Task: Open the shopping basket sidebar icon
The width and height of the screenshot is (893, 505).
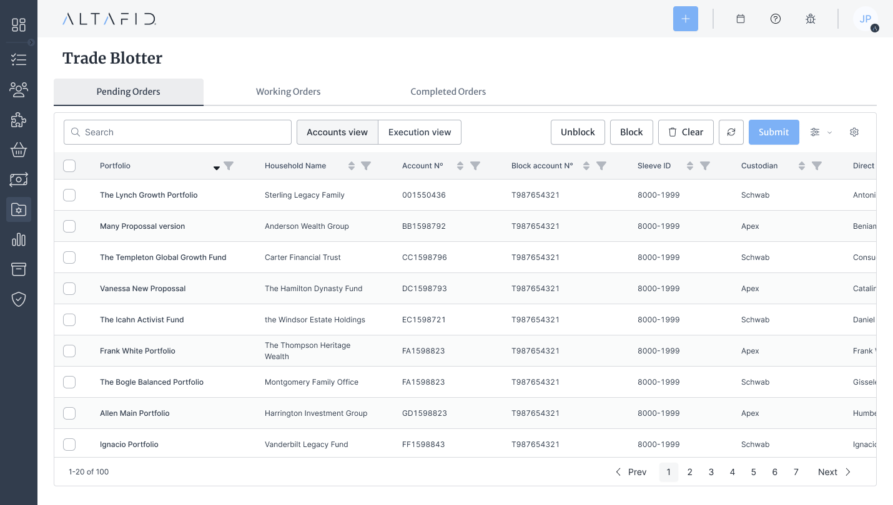Action: pyautogui.click(x=19, y=150)
